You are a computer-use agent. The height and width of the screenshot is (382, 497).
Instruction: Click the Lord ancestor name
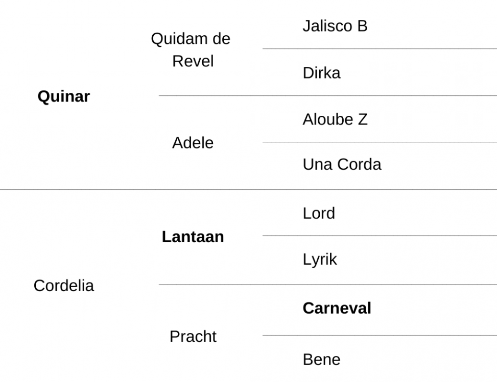tap(319, 213)
